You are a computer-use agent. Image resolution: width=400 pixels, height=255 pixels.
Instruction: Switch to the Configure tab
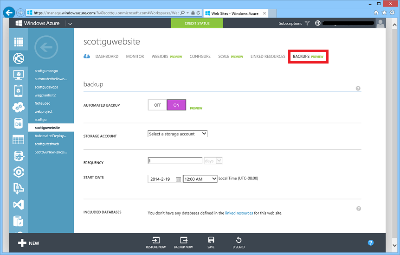[x=200, y=57]
